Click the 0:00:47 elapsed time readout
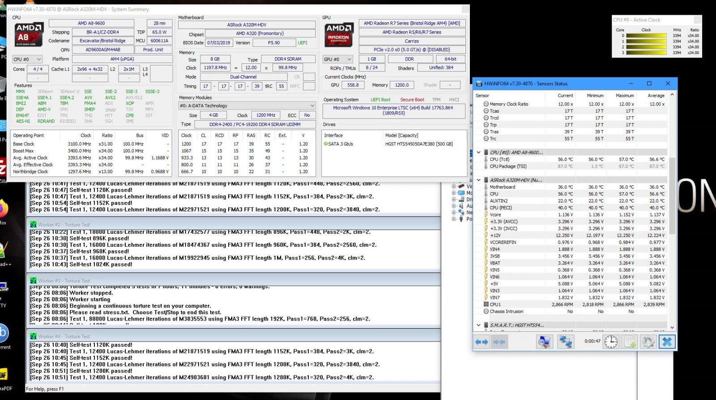This screenshot has width=716, height=400. (592, 341)
